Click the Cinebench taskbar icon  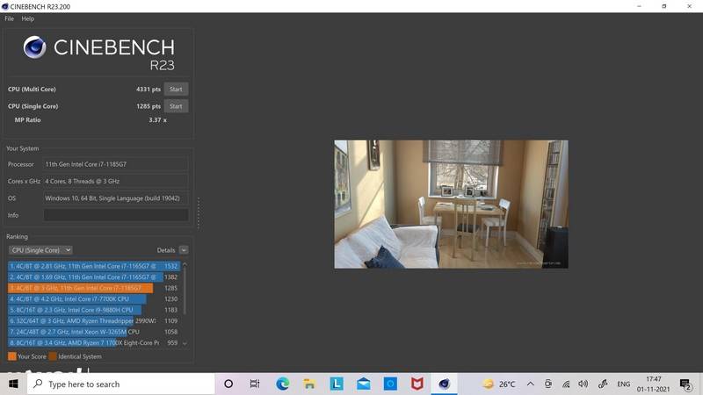point(445,384)
